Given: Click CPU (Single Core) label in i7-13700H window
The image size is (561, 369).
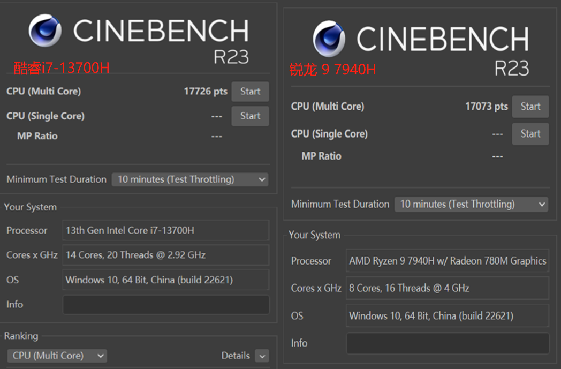Looking at the screenshot, I should click(46, 116).
